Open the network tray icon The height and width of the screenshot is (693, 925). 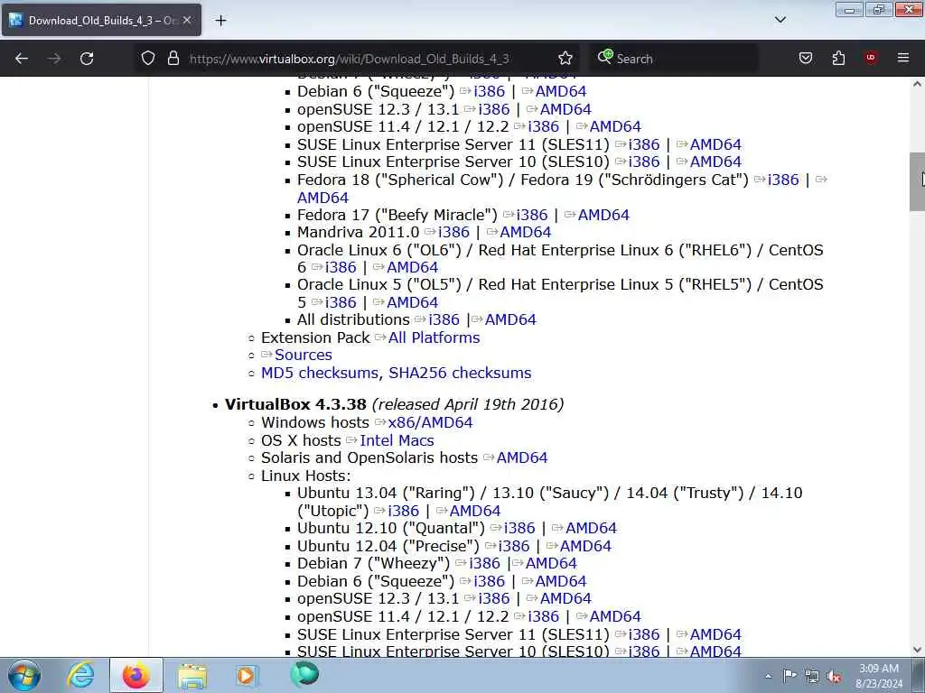click(812, 677)
